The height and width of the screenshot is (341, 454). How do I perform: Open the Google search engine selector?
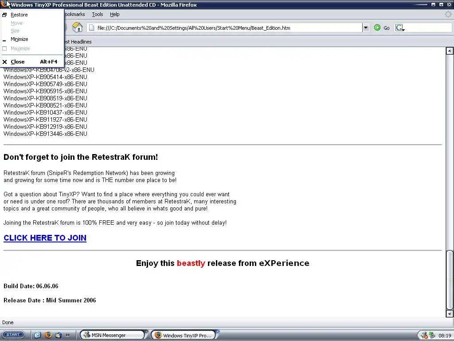coord(400,28)
